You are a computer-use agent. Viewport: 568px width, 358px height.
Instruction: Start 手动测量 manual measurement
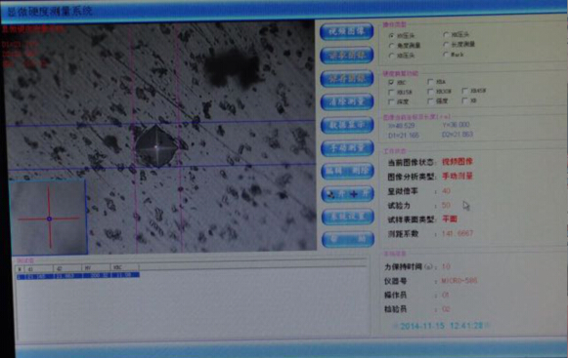click(347, 148)
